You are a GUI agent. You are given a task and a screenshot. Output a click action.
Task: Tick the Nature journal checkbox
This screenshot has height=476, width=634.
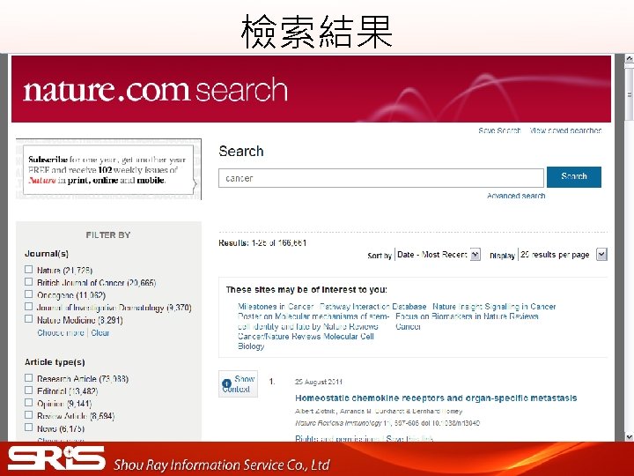(x=29, y=270)
